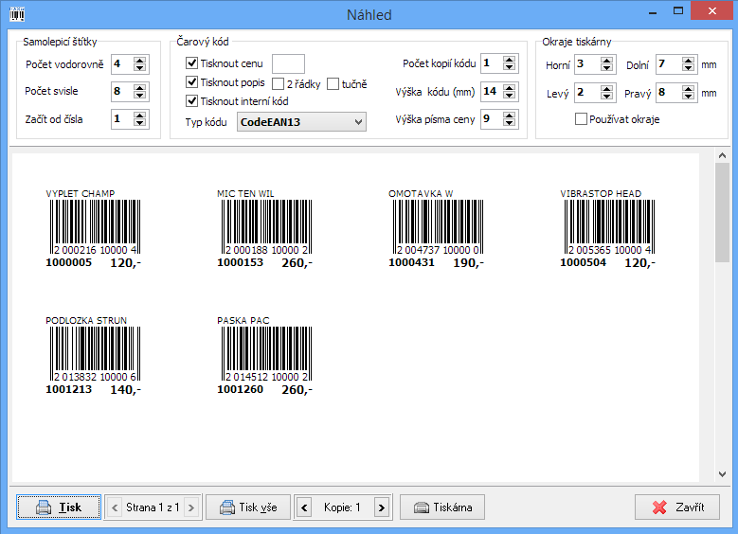
Task: Click internal code 1001213
Action: 69,389
